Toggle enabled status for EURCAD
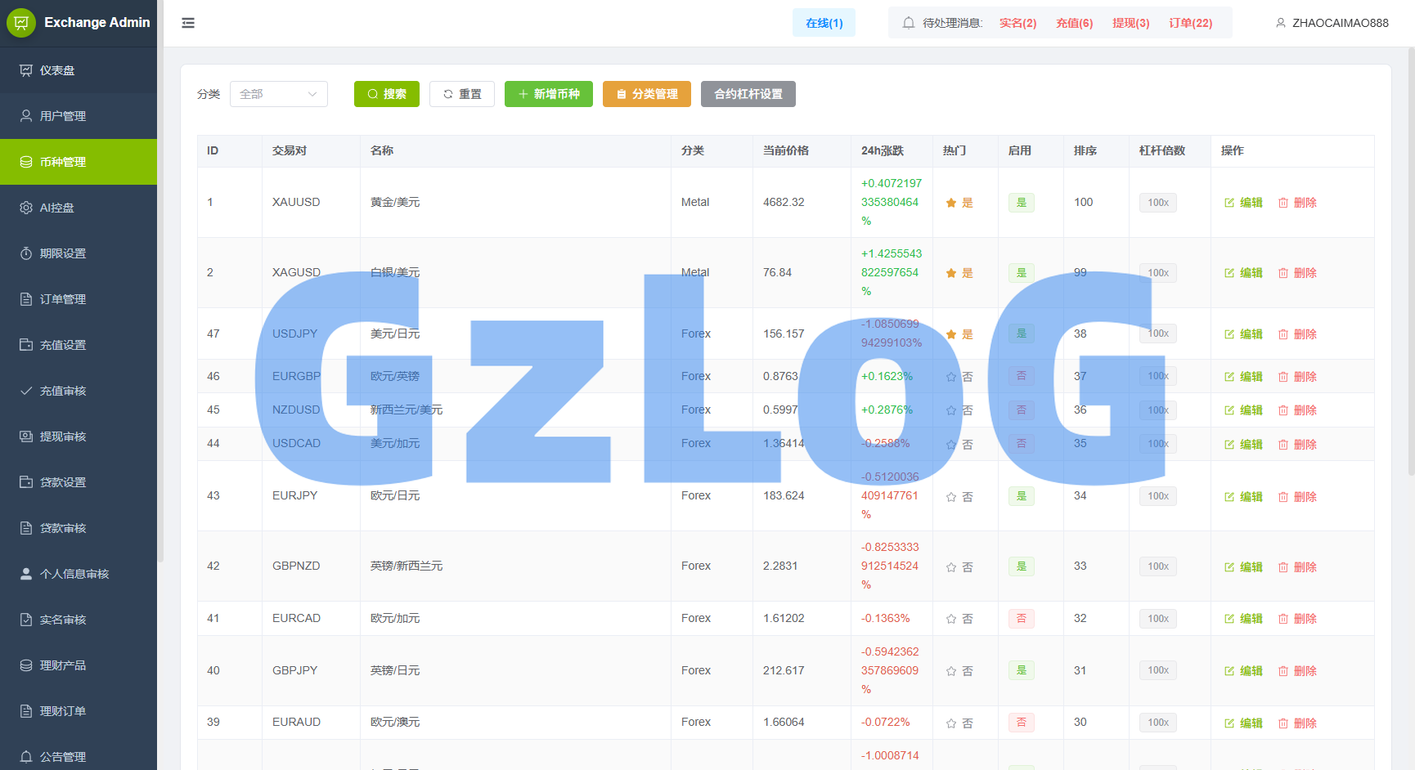This screenshot has height=770, width=1415. (x=1022, y=619)
